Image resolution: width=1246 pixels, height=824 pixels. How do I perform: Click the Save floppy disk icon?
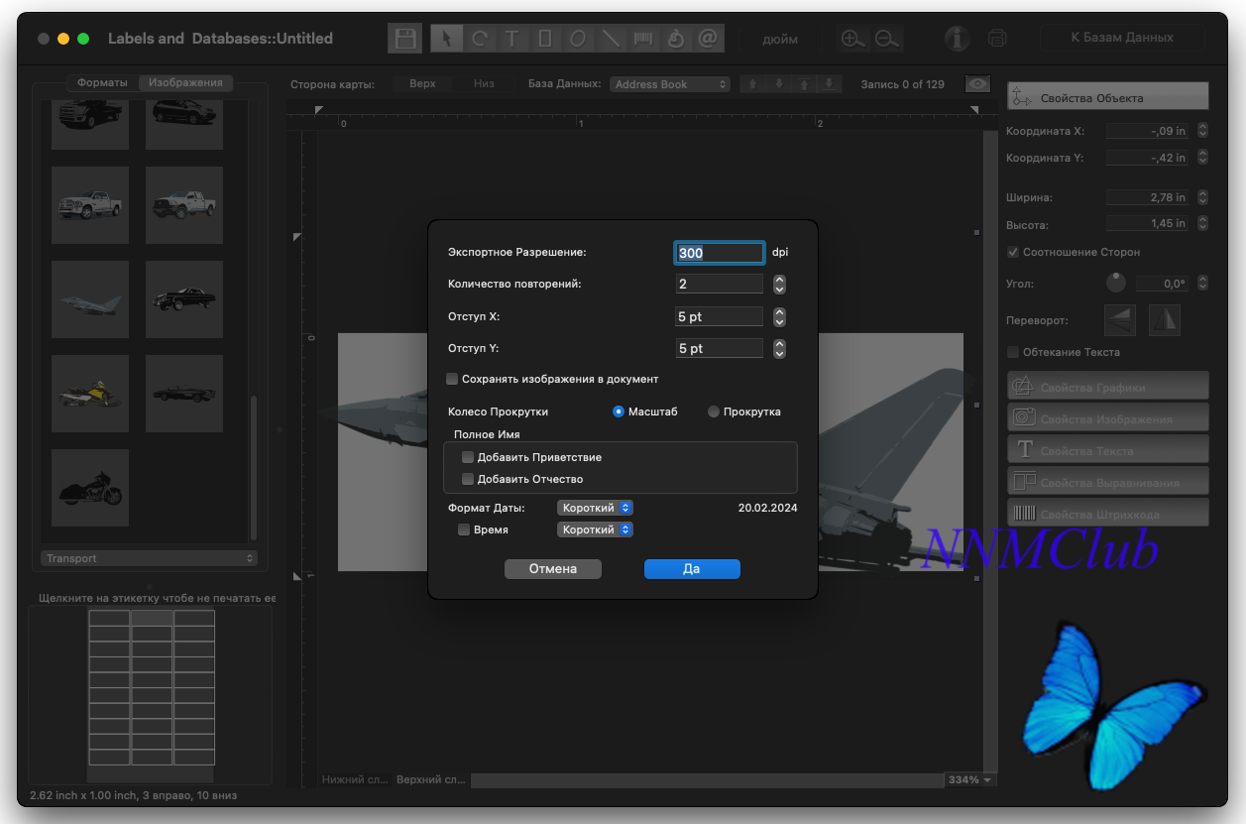pos(404,39)
